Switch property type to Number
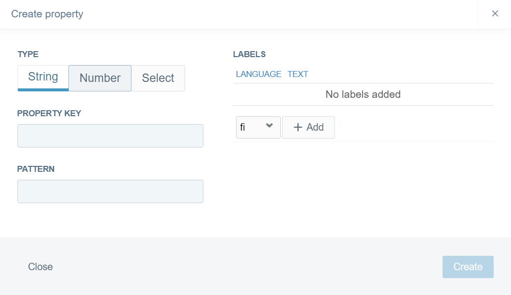The width and height of the screenshot is (511, 295). coord(100,78)
